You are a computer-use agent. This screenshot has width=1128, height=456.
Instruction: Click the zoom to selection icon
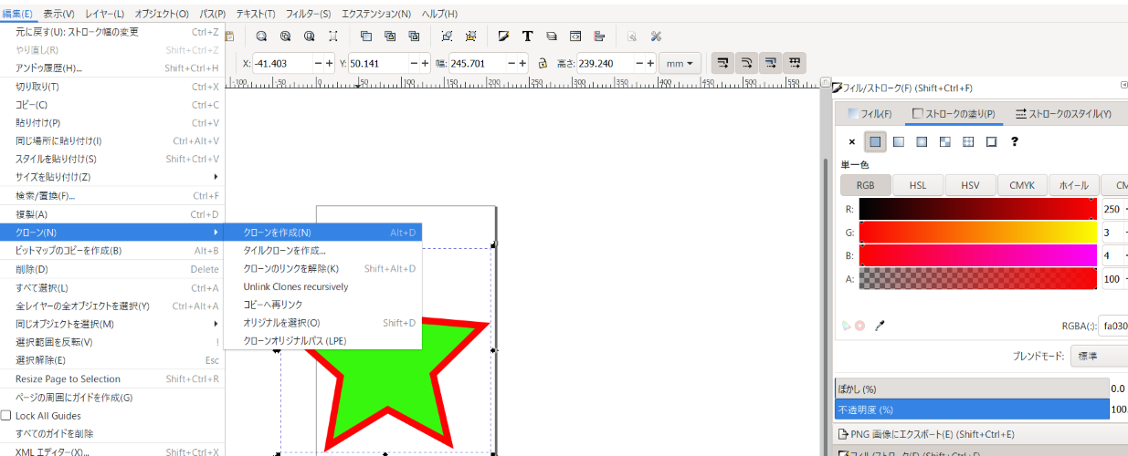tap(261, 36)
